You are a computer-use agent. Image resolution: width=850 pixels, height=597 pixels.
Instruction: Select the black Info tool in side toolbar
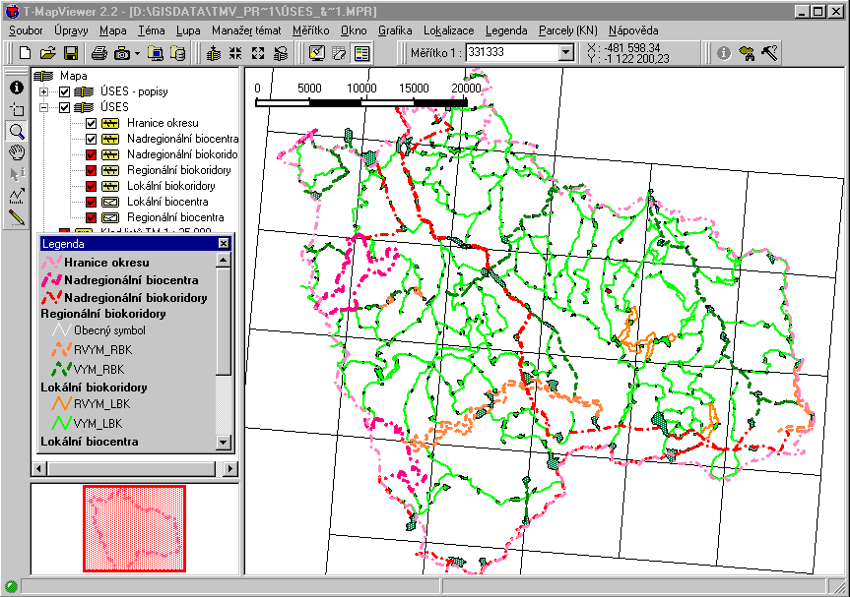pyautogui.click(x=17, y=88)
